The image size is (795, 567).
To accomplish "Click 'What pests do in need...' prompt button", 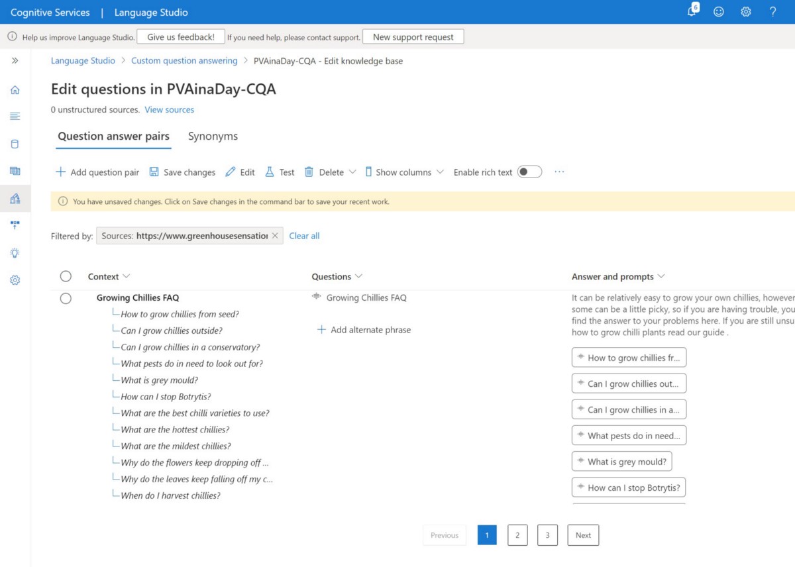I will [x=629, y=436].
